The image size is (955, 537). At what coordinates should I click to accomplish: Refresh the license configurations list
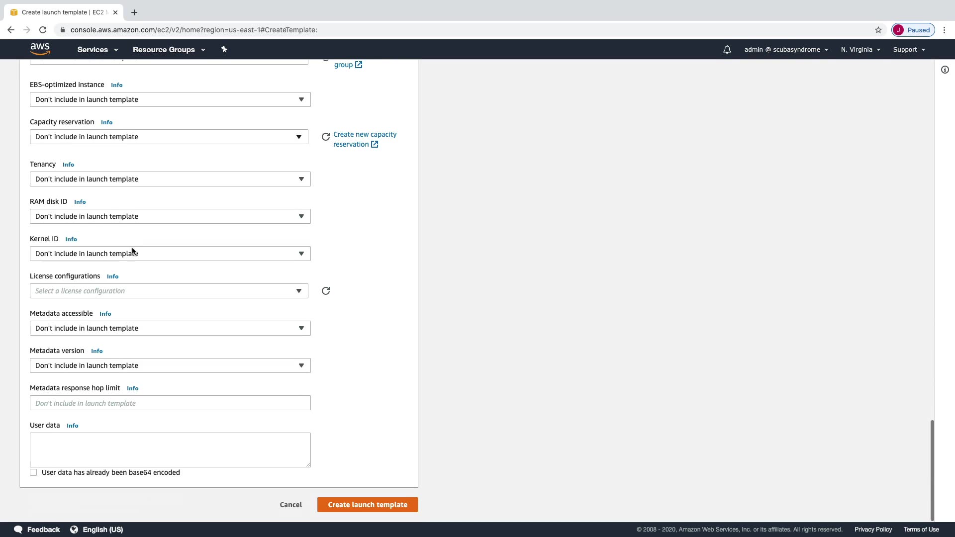326,291
